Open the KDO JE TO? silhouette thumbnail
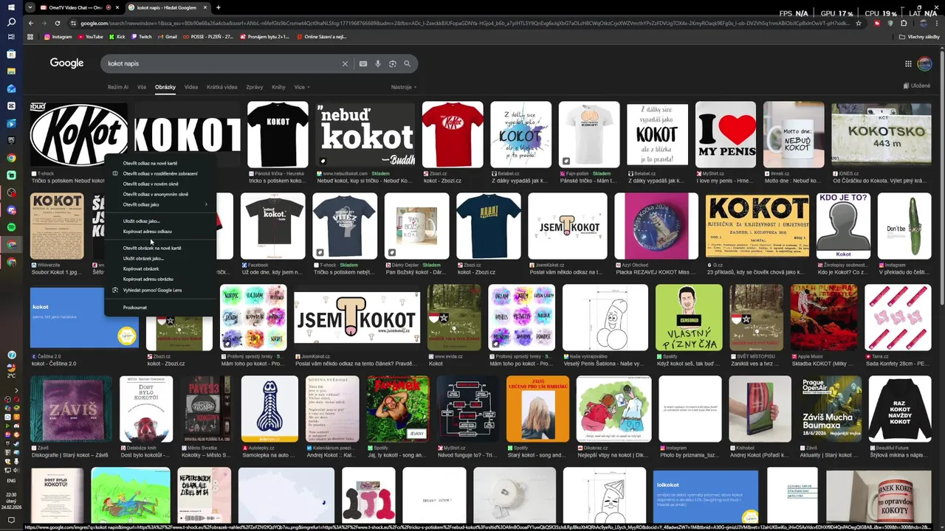This screenshot has height=531, width=945. pyautogui.click(x=843, y=226)
